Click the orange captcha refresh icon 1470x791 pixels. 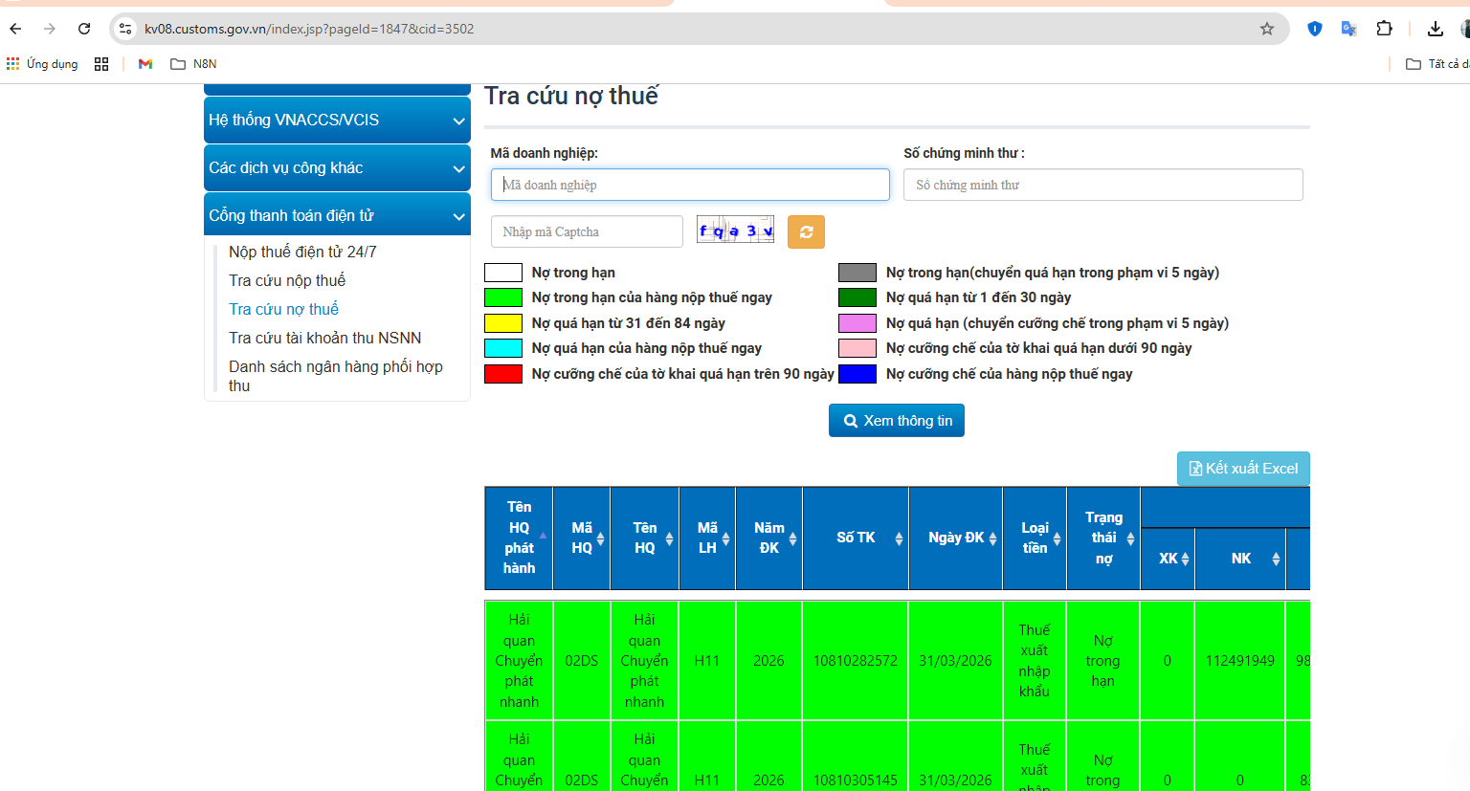click(806, 231)
